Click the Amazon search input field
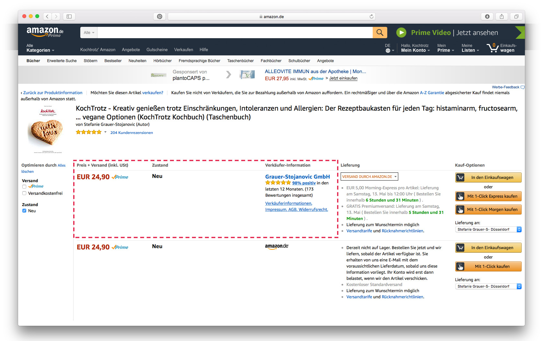Viewport: 543px width, 341px height. (x=235, y=32)
